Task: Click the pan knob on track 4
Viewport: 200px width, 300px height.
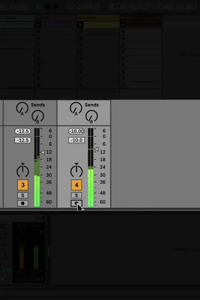Action: coord(77,170)
